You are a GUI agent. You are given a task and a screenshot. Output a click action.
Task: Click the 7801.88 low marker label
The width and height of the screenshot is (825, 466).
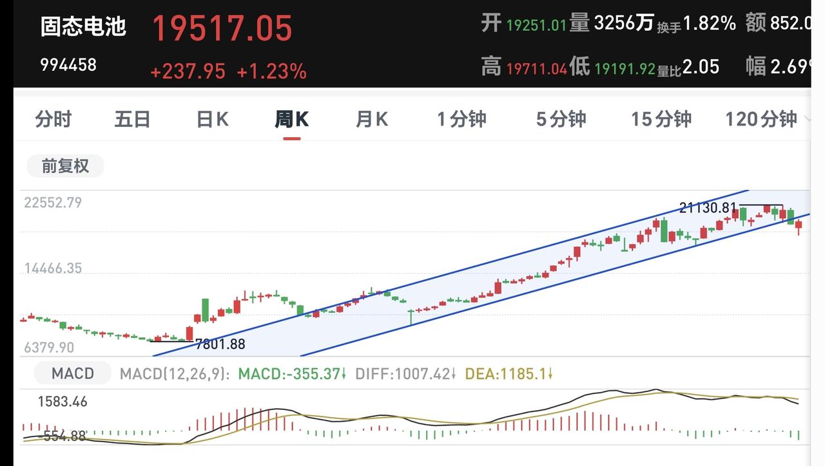220,344
